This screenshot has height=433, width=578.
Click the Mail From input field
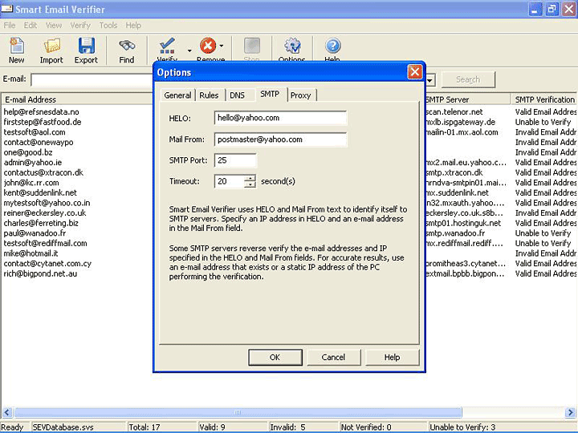click(x=280, y=140)
